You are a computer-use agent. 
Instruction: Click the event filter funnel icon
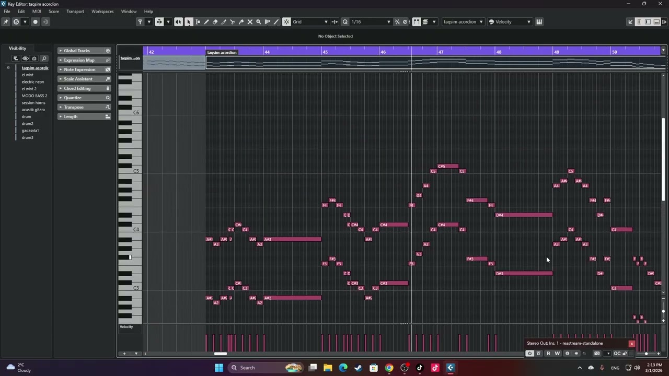point(140,22)
